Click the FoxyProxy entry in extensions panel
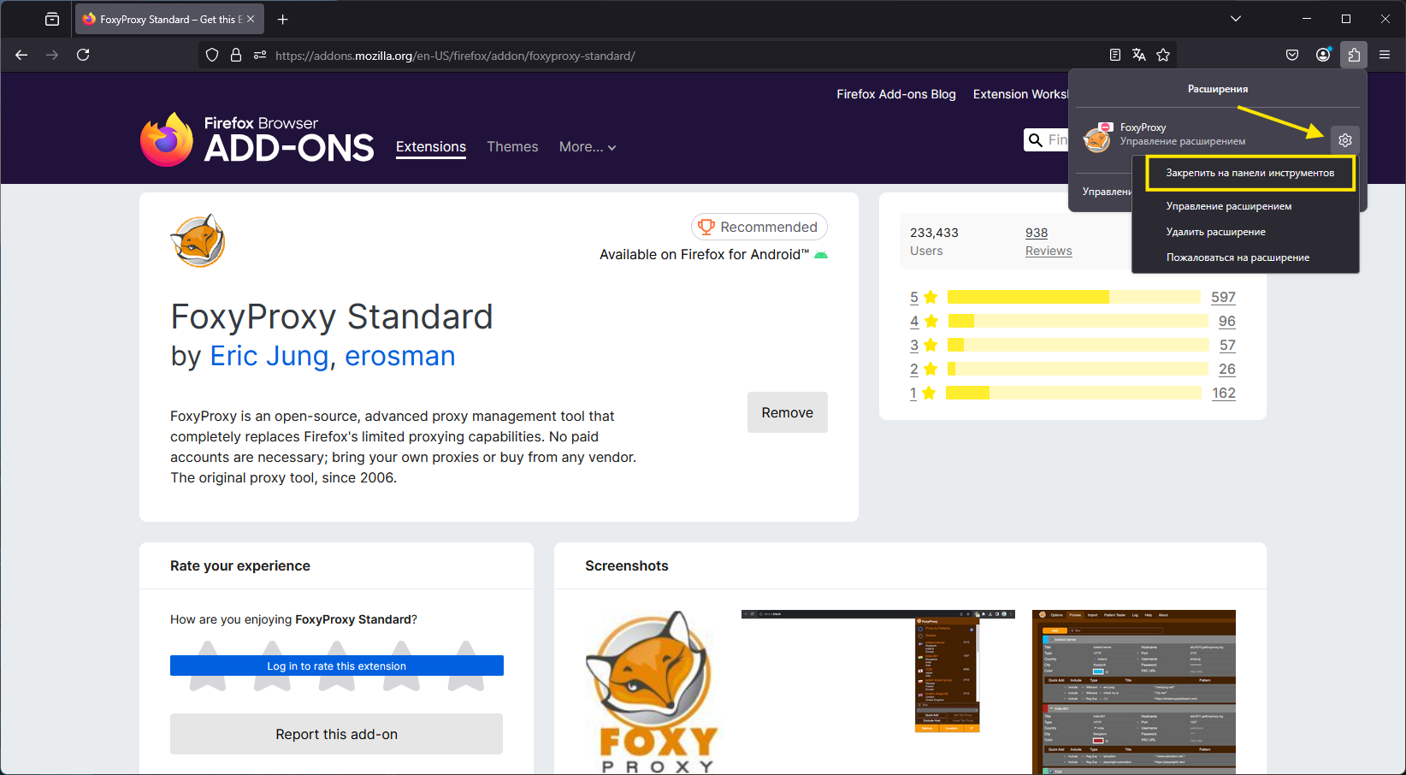The width and height of the screenshot is (1406, 775). (x=1202, y=135)
